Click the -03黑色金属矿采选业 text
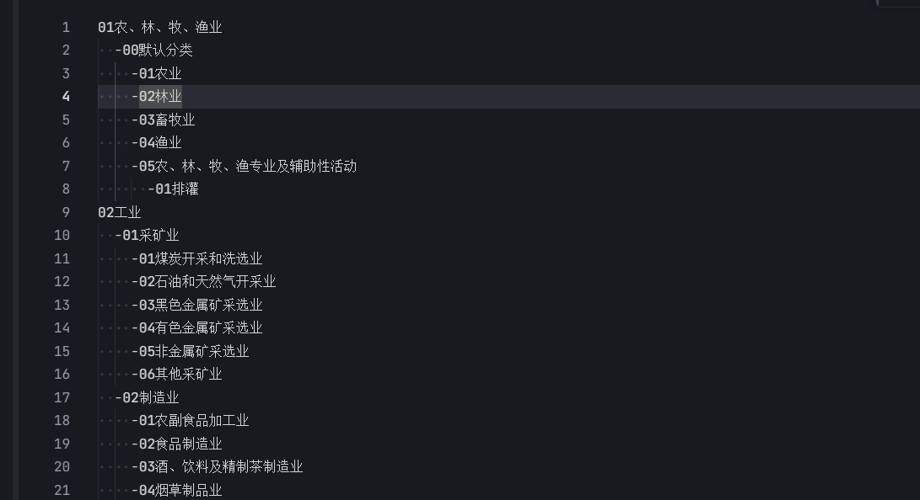This screenshot has height=500, width=920. coord(197,305)
